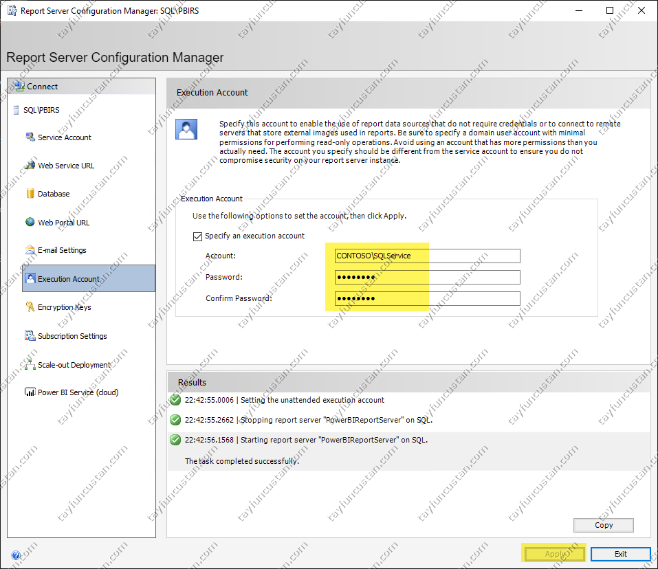Minimize the Report Server Configuration Manager window
Screen dimensions: 658x569
pos(579,10)
